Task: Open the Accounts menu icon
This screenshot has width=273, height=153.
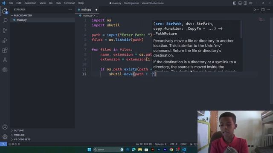Action: [5, 127]
